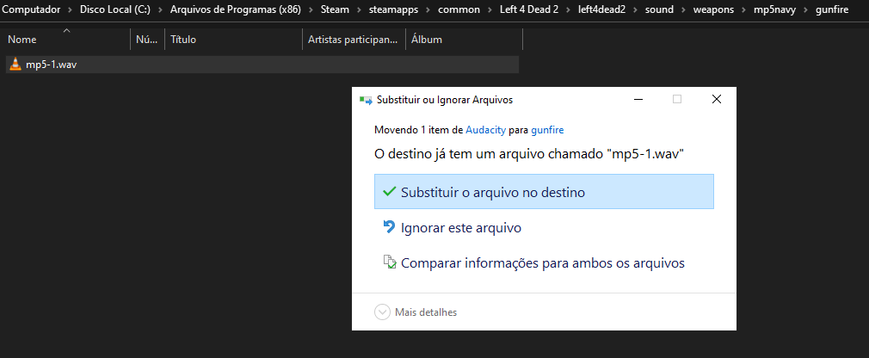
Task: Minimize the Substituir ou Ignorar Arquivos dialog
Action: (x=639, y=99)
